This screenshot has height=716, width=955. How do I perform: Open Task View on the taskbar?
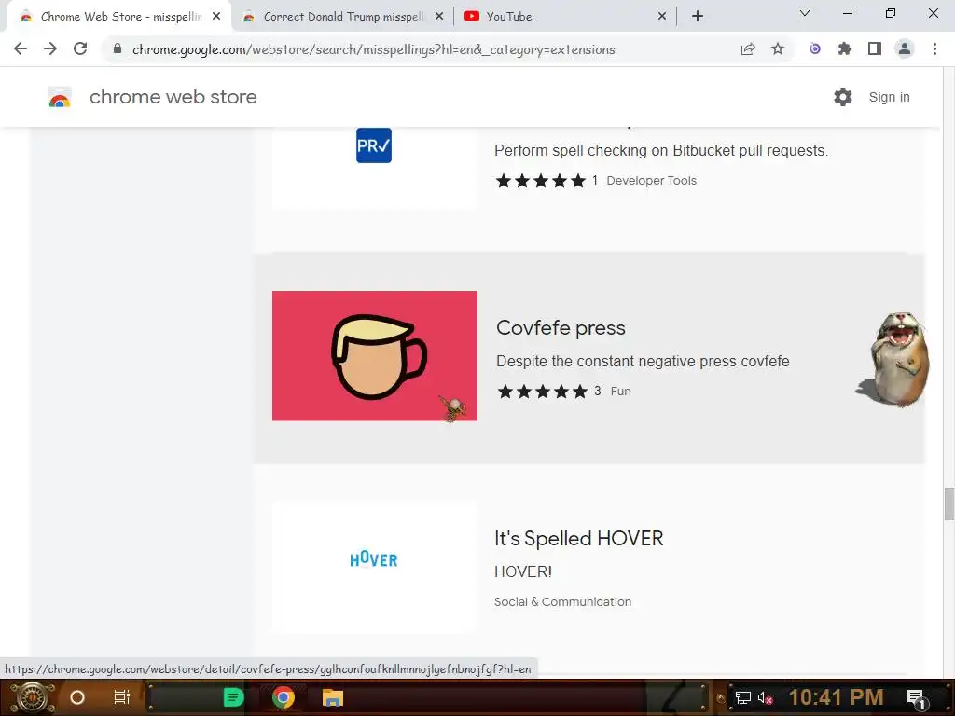(x=122, y=697)
